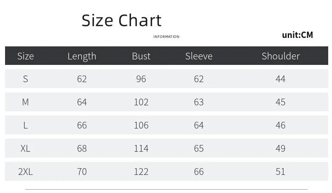Click the Sleeve column header

pyautogui.click(x=199, y=56)
